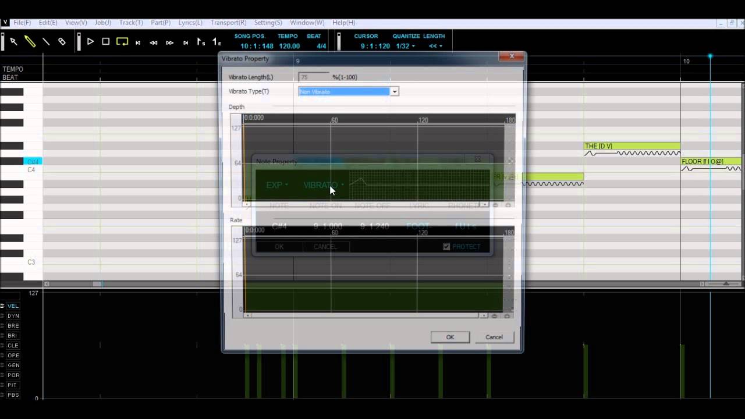This screenshot has width=745, height=419.
Task: Open the Track(T) menu
Action: (x=131, y=23)
